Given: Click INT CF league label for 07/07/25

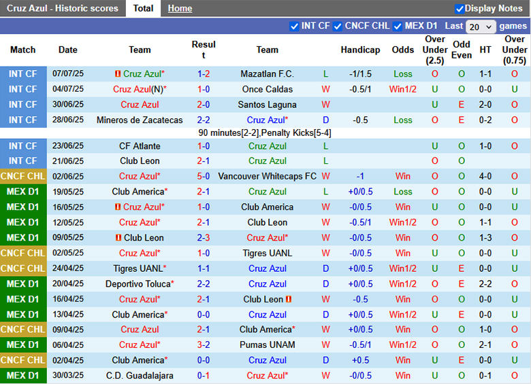Looking at the screenshot, I should point(23,73).
